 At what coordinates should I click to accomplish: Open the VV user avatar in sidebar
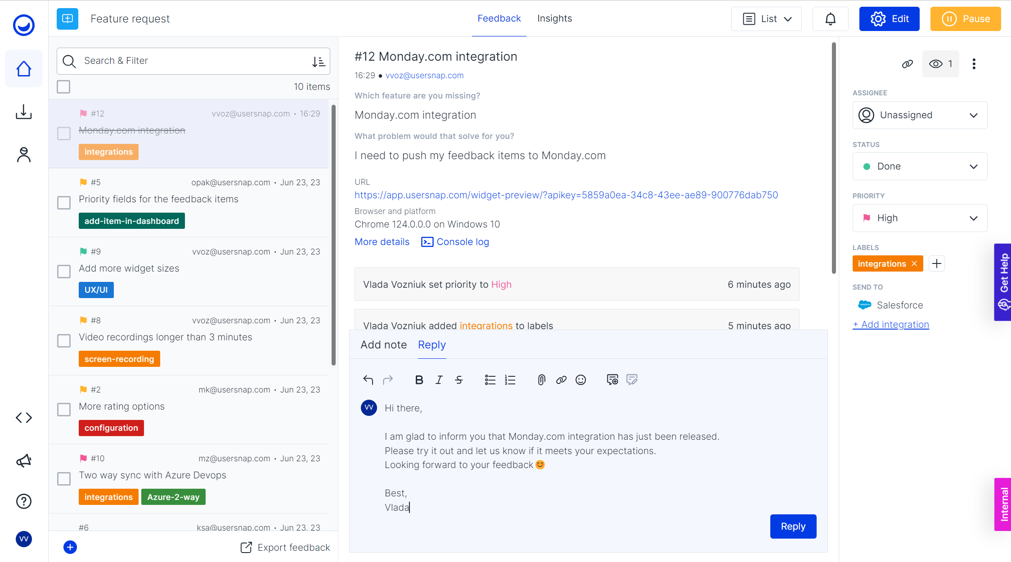tap(24, 539)
